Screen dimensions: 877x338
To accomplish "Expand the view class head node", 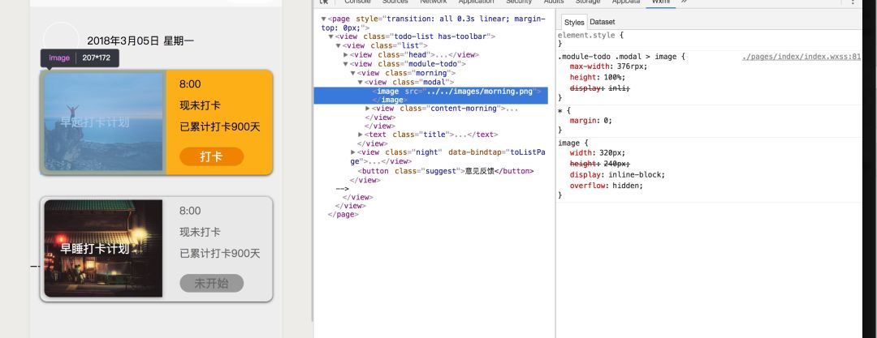I will (x=346, y=55).
